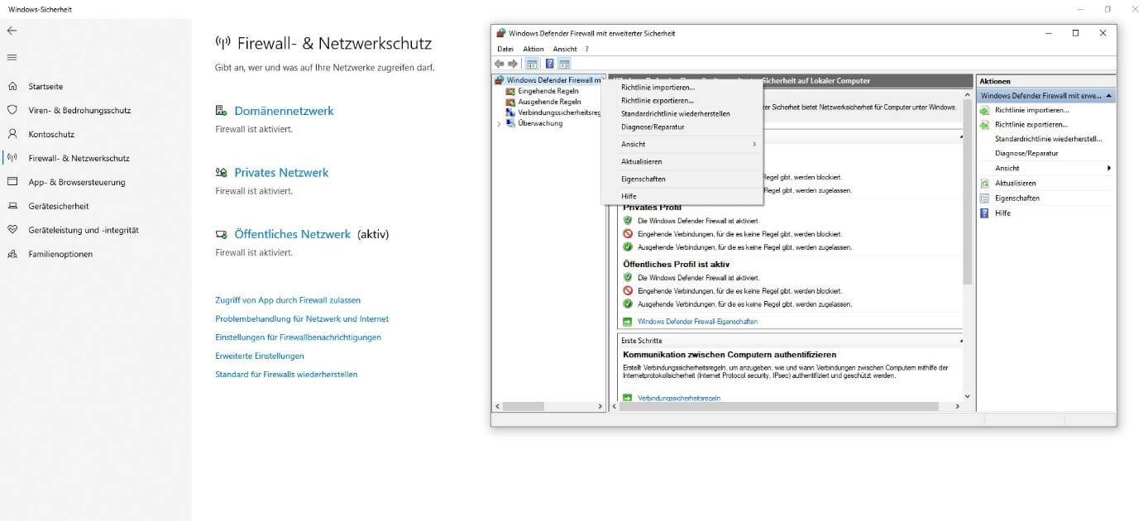Click the Eingehende Regeln tree icon
The image size is (1148, 521).
(x=511, y=91)
